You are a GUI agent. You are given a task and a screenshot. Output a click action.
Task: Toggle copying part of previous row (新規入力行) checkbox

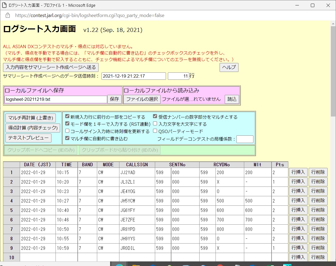click(x=67, y=117)
